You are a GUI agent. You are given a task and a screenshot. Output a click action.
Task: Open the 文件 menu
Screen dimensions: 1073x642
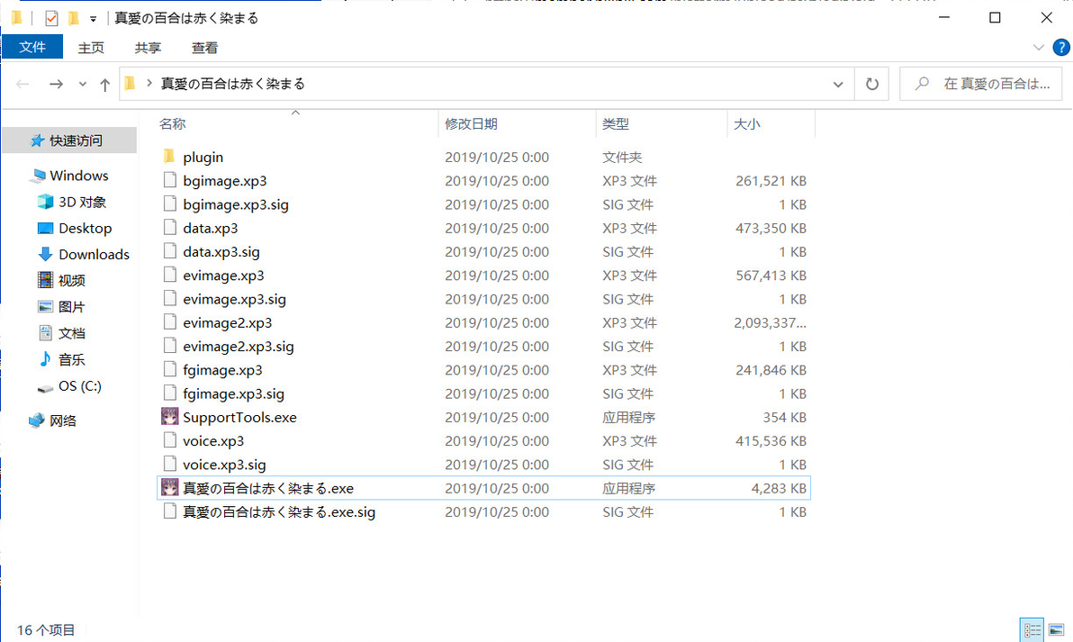32,47
